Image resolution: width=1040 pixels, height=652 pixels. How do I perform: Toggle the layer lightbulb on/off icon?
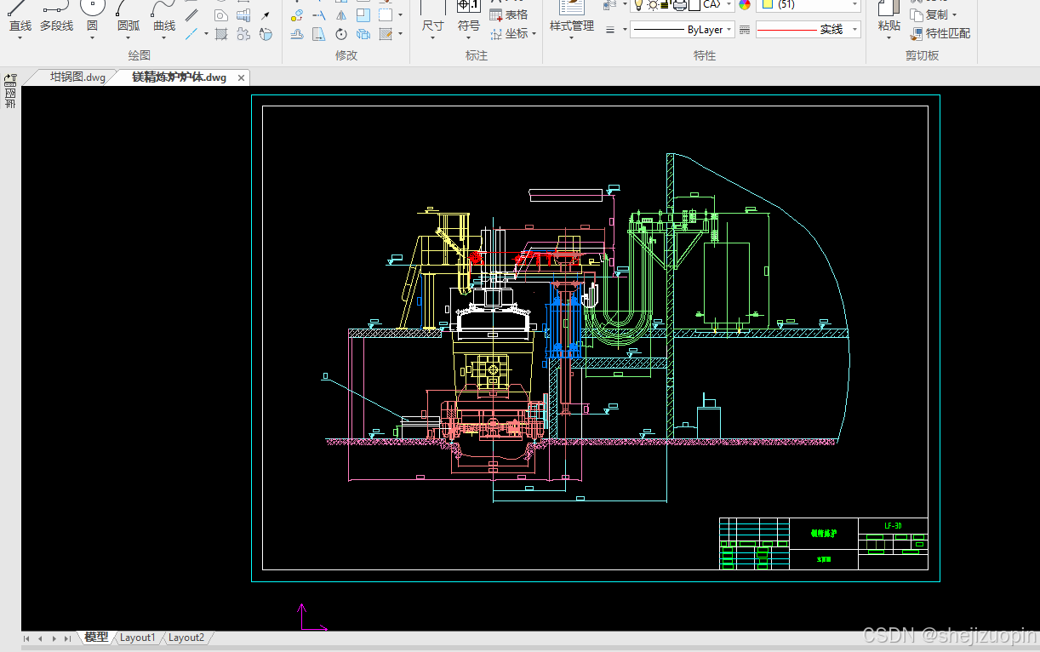(638, 5)
